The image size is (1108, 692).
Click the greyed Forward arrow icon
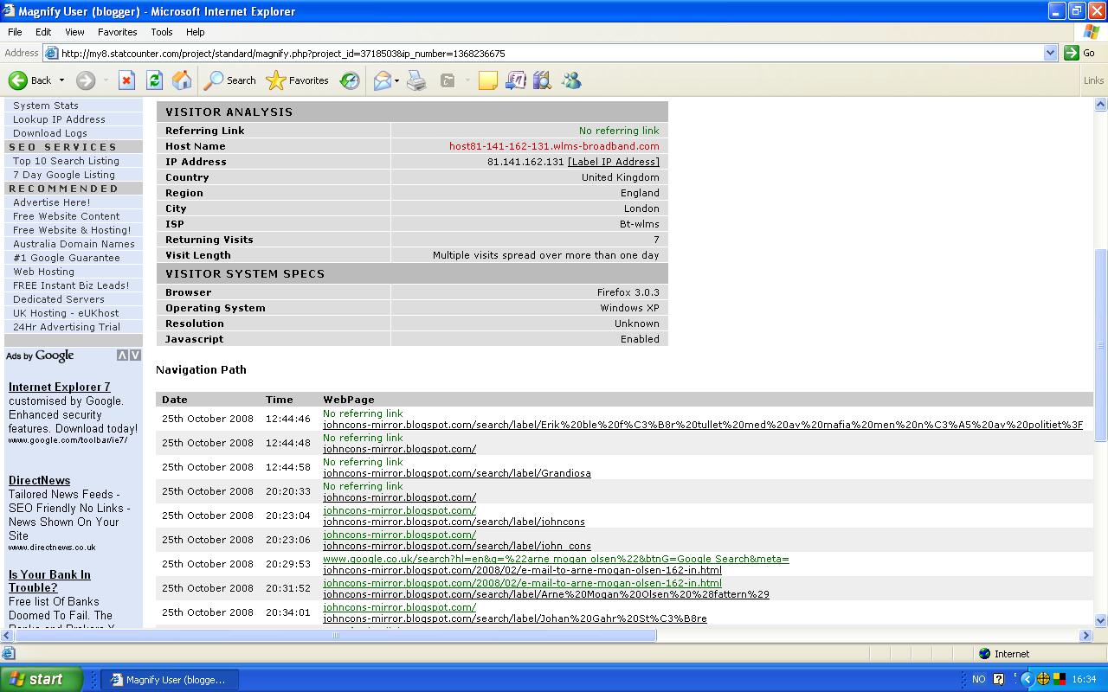coord(85,80)
